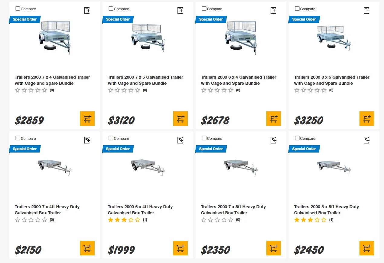Add the 7 x 5 Galvanised Trailer bundle to cart
Screen dimensions: 384x263
point(181,119)
